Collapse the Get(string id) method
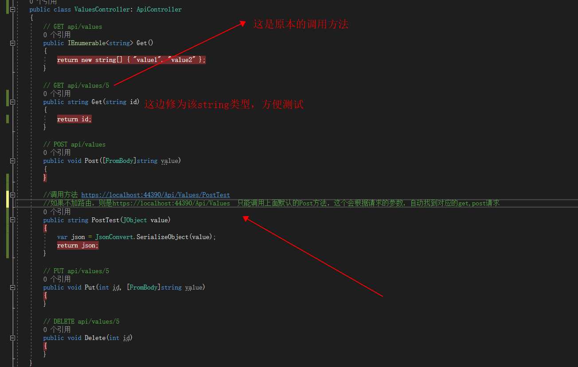The width and height of the screenshot is (578, 367). [x=12, y=102]
